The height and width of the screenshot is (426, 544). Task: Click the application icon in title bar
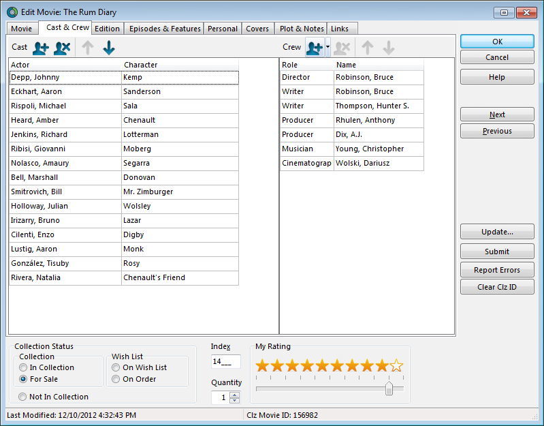point(12,12)
